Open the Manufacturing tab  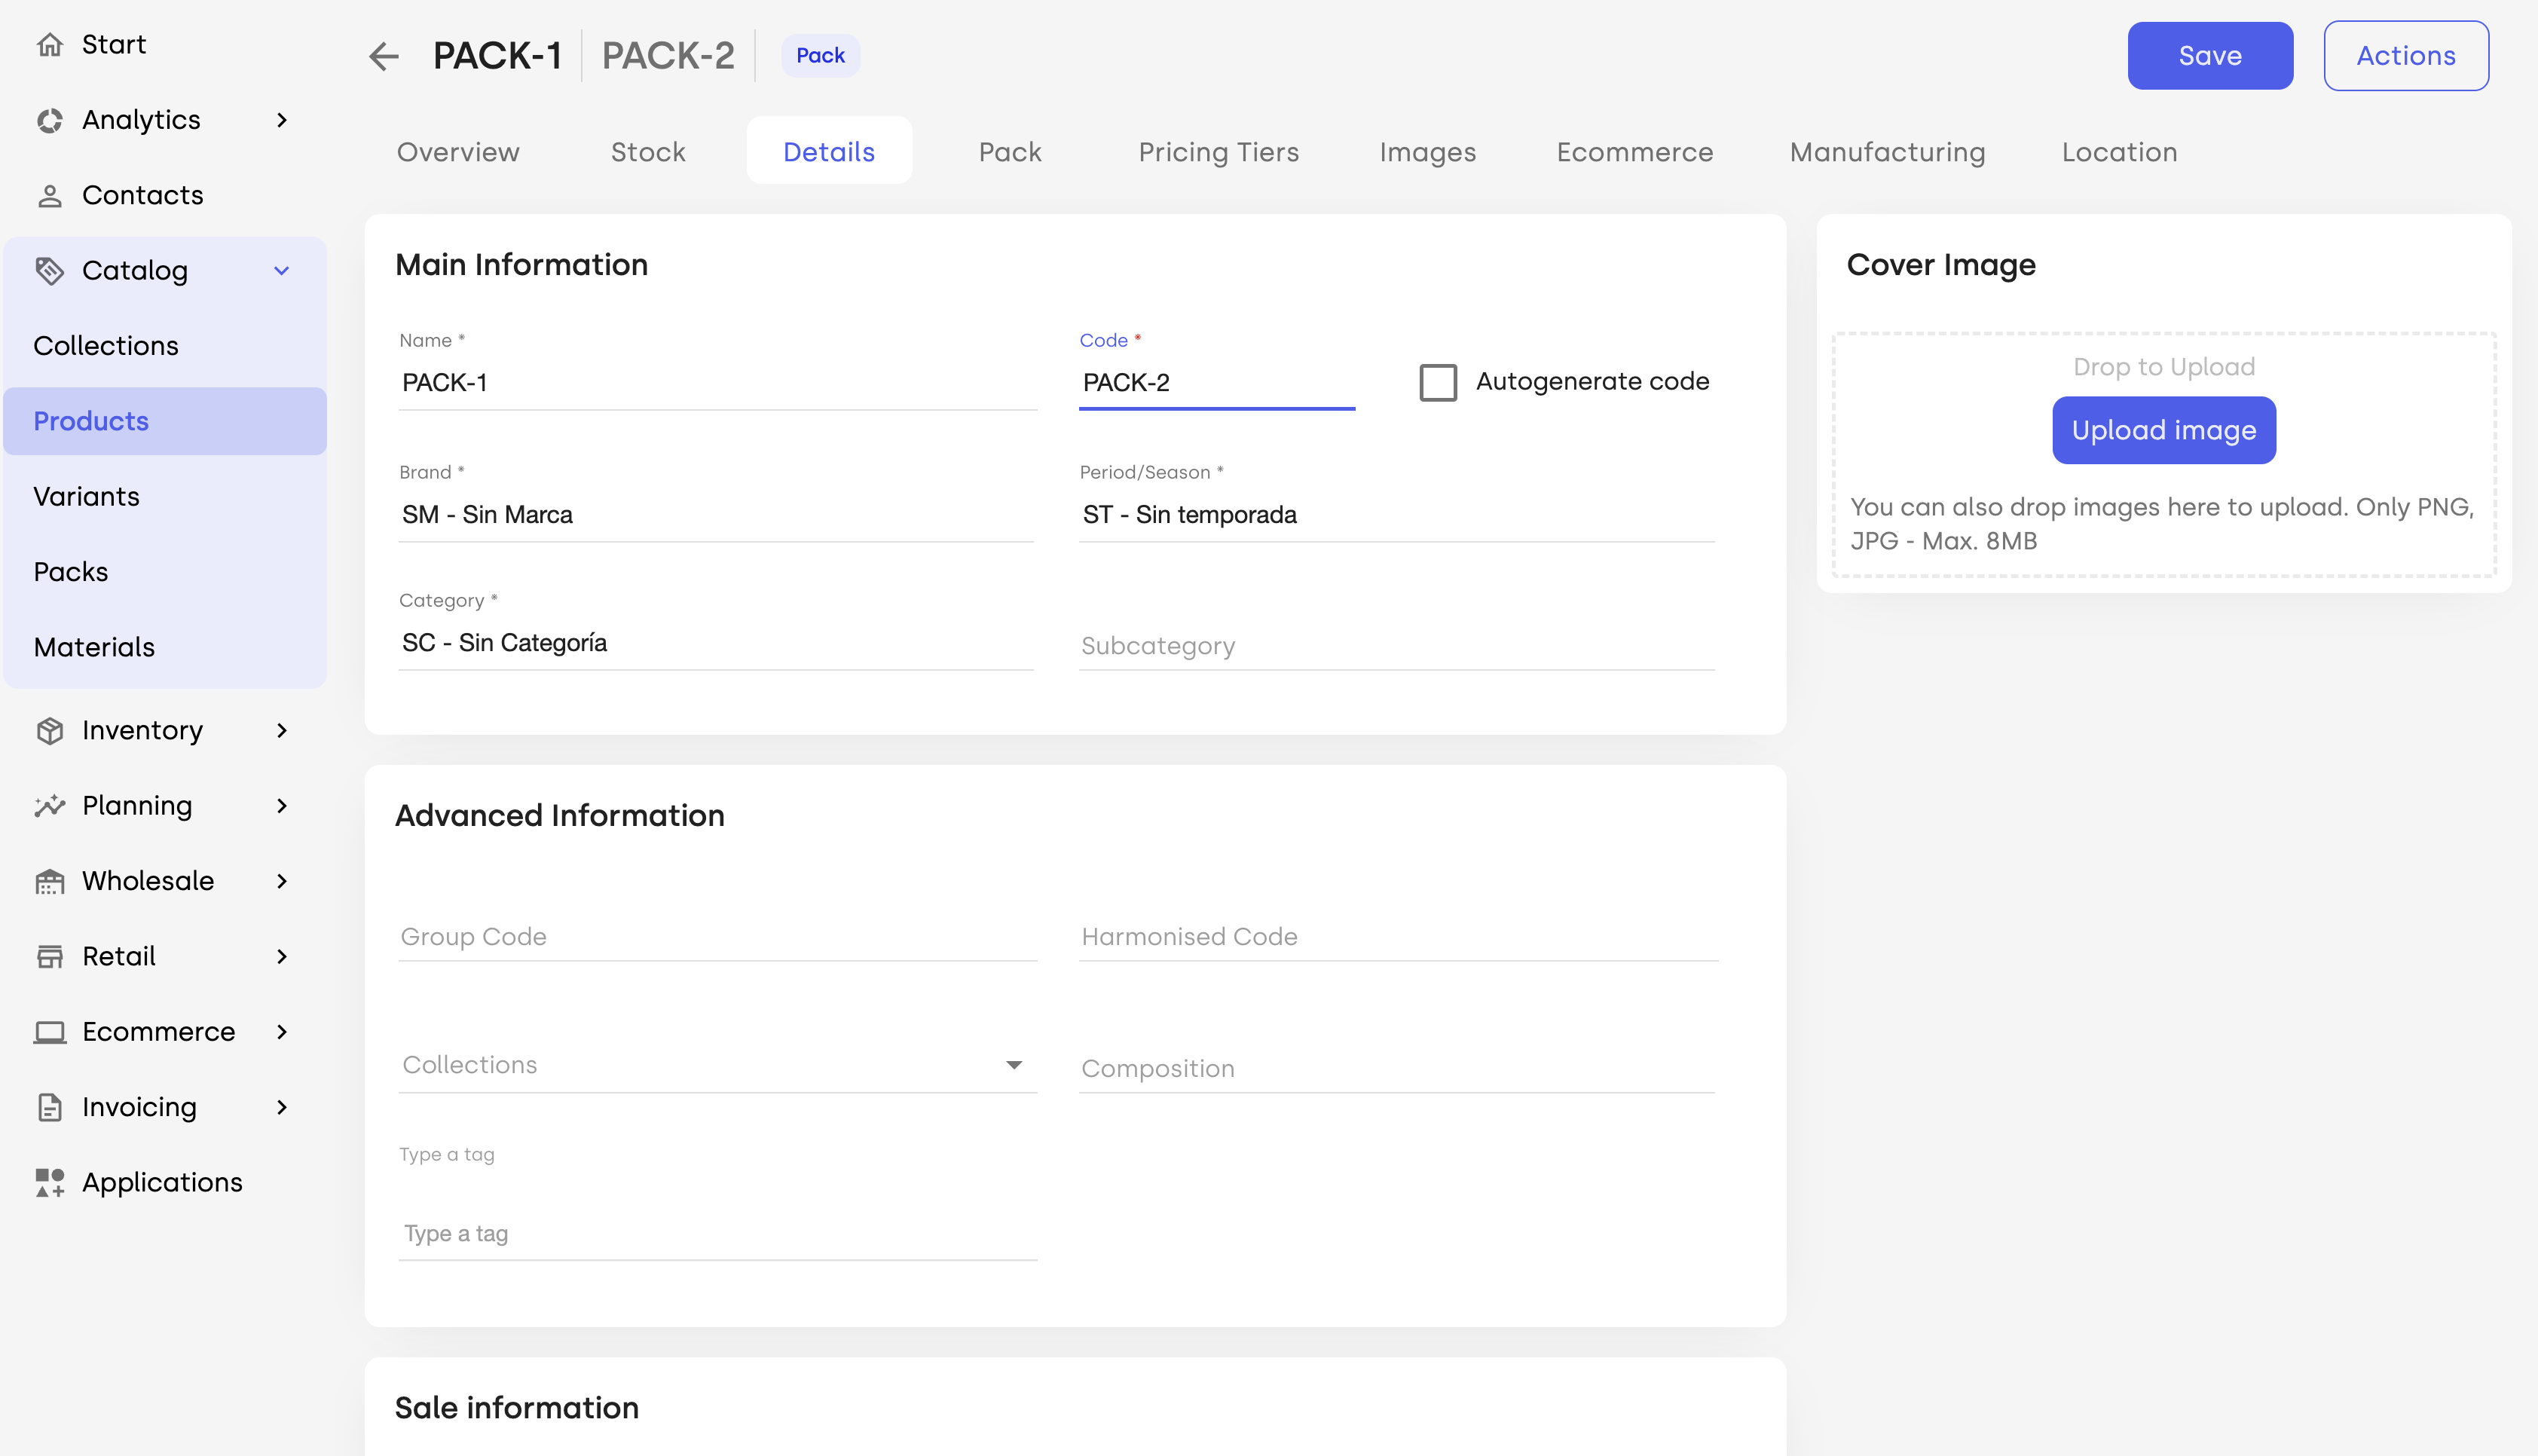(1887, 151)
